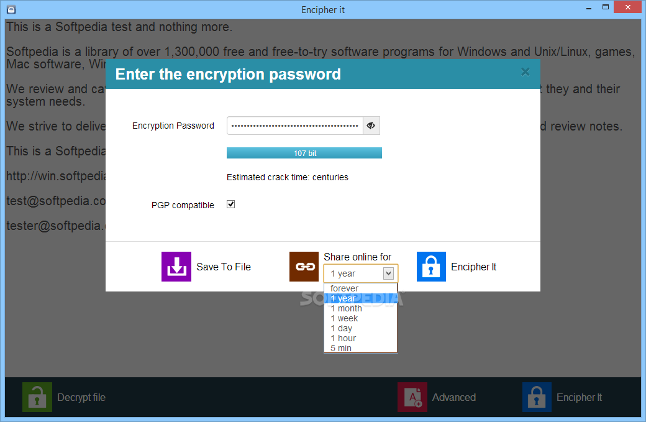This screenshot has height=422, width=646.
Task: Click the blue padlock Encipher It icon in dialog
Action: coord(431,267)
